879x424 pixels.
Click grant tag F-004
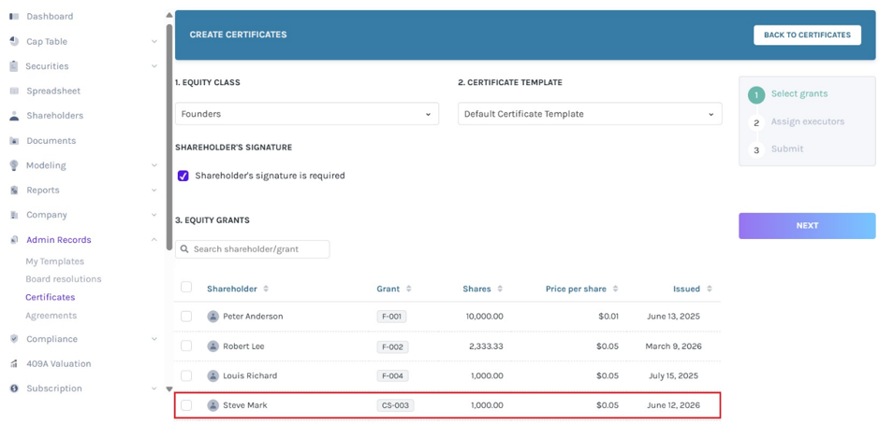pyautogui.click(x=392, y=375)
